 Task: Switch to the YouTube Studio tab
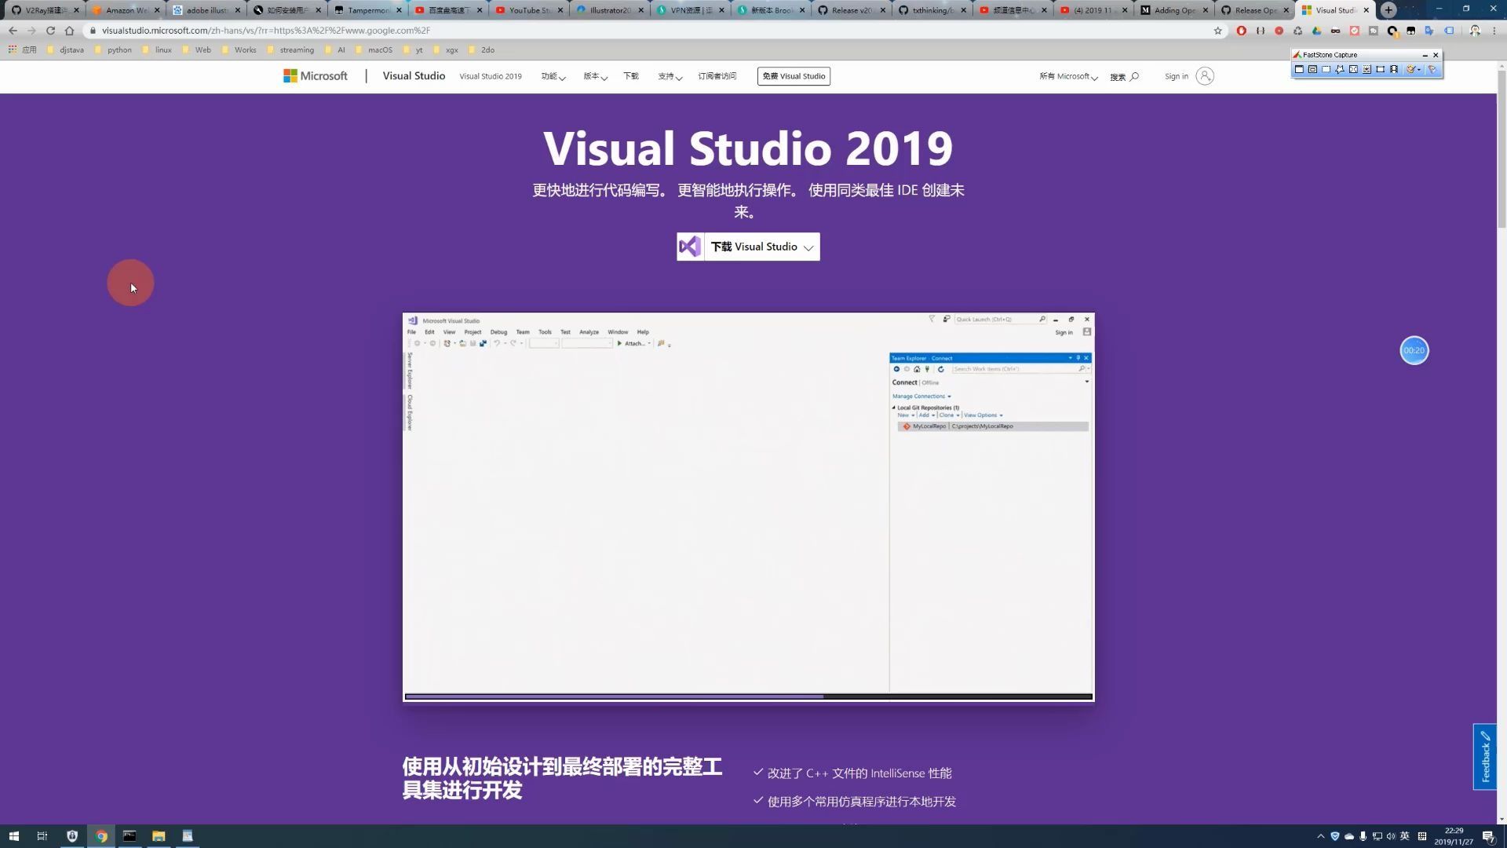tap(529, 10)
